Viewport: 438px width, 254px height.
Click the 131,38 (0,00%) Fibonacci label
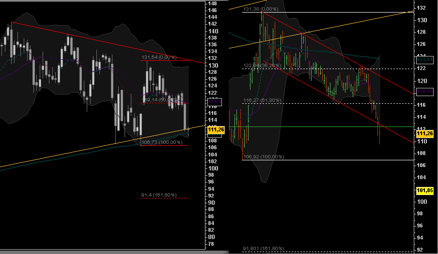pos(261,9)
